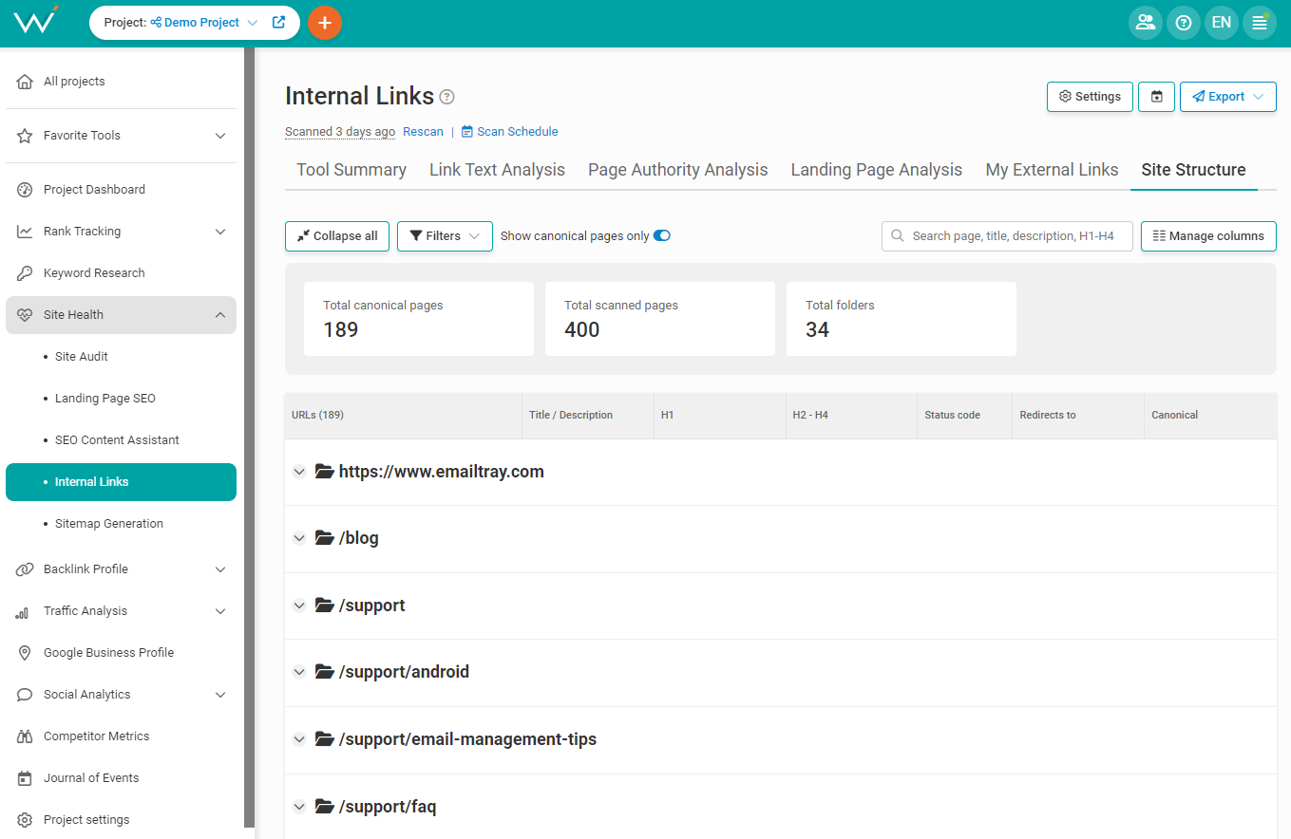Click the Keyword Research key icon
Image resolution: width=1291 pixels, height=839 pixels.
coord(25,273)
